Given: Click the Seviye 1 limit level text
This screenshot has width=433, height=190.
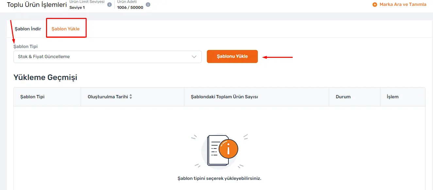Looking at the screenshot, I should [77, 8].
